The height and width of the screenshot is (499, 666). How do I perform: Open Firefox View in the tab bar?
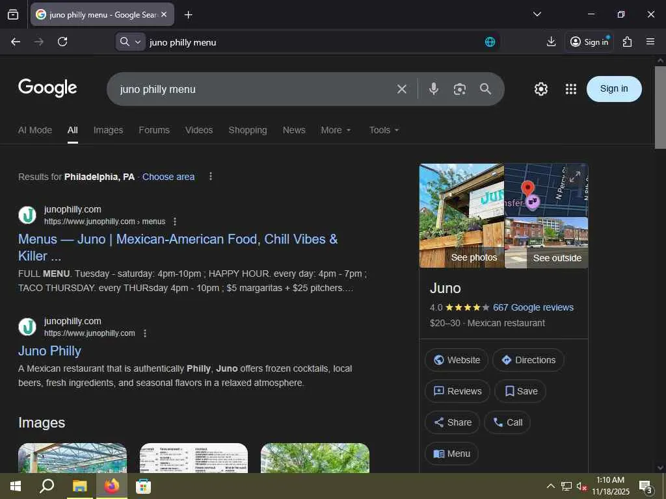click(x=13, y=14)
